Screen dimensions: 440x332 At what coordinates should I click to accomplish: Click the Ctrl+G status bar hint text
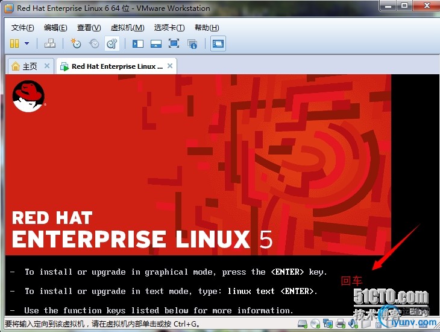tap(102, 324)
